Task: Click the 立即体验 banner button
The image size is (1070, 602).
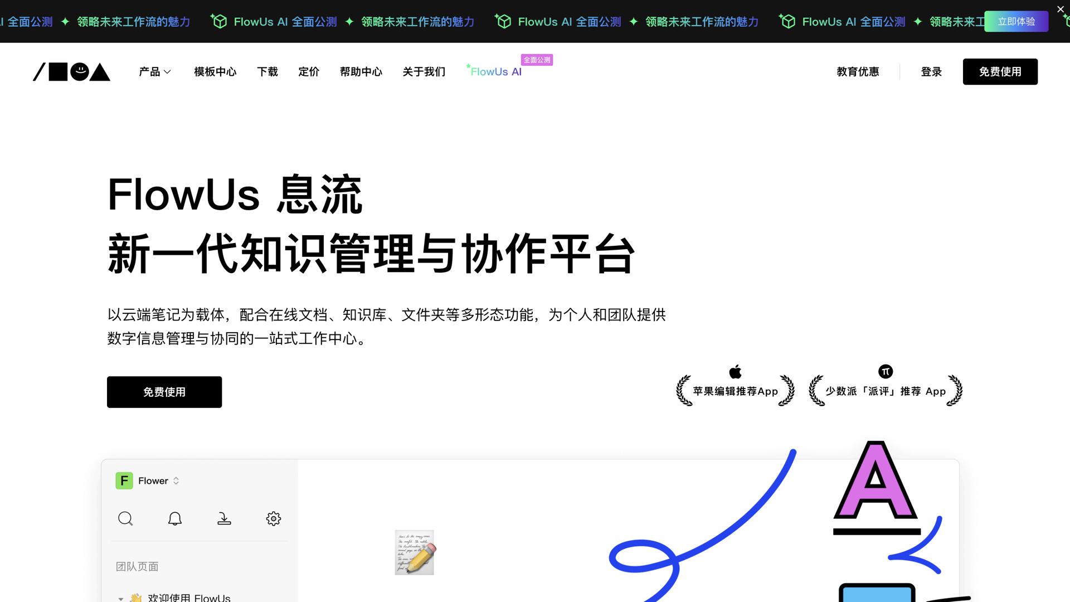Action: point(1016,22)
